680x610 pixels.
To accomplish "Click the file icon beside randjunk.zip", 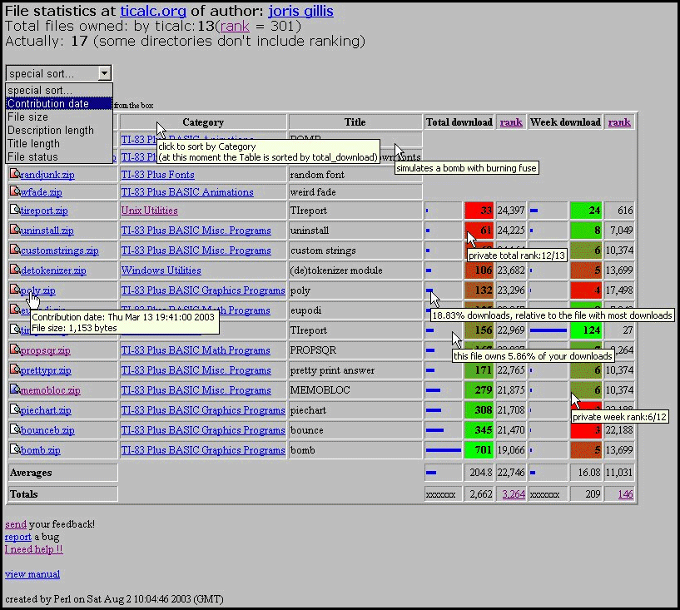I will click(x=14, y=175).
